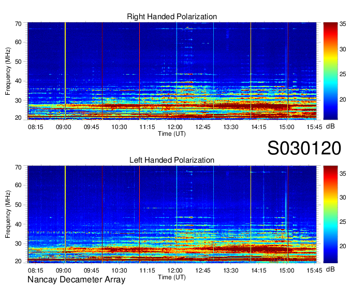Click the top plot's 12:45 time tick label
Viewport: 352px width, 286px height.
pos(203,127)
